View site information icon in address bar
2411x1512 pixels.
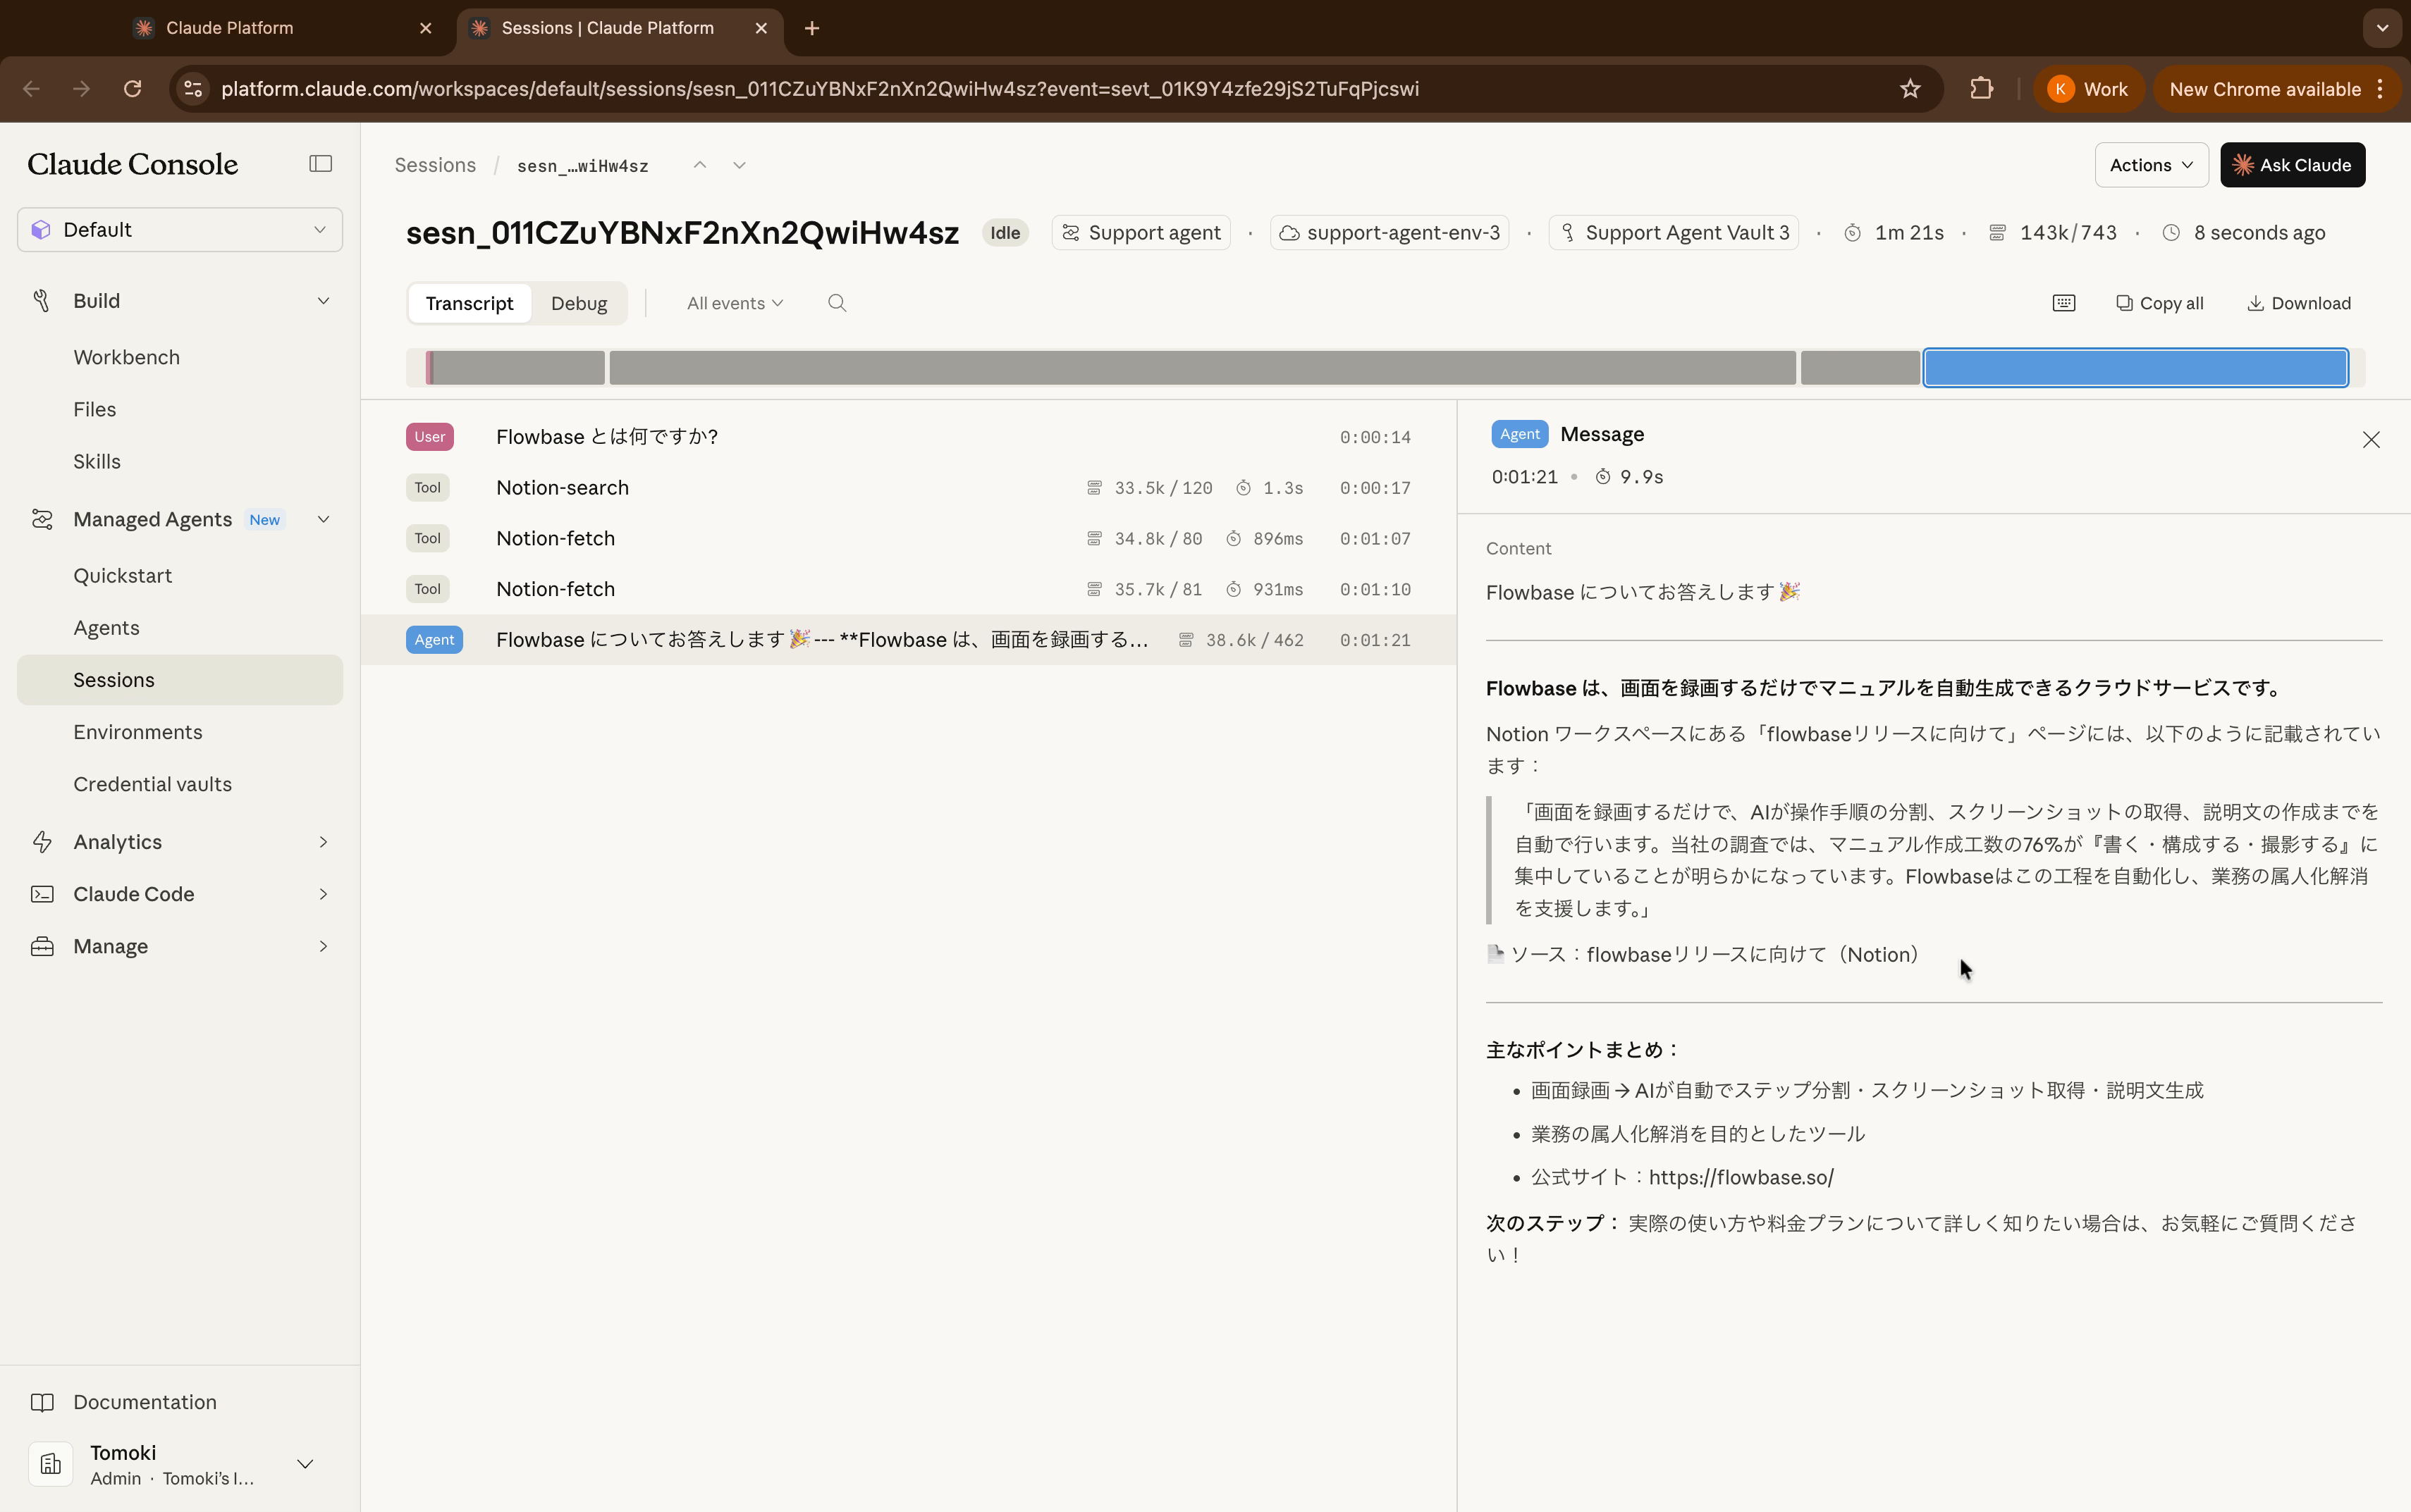[193, 89]
